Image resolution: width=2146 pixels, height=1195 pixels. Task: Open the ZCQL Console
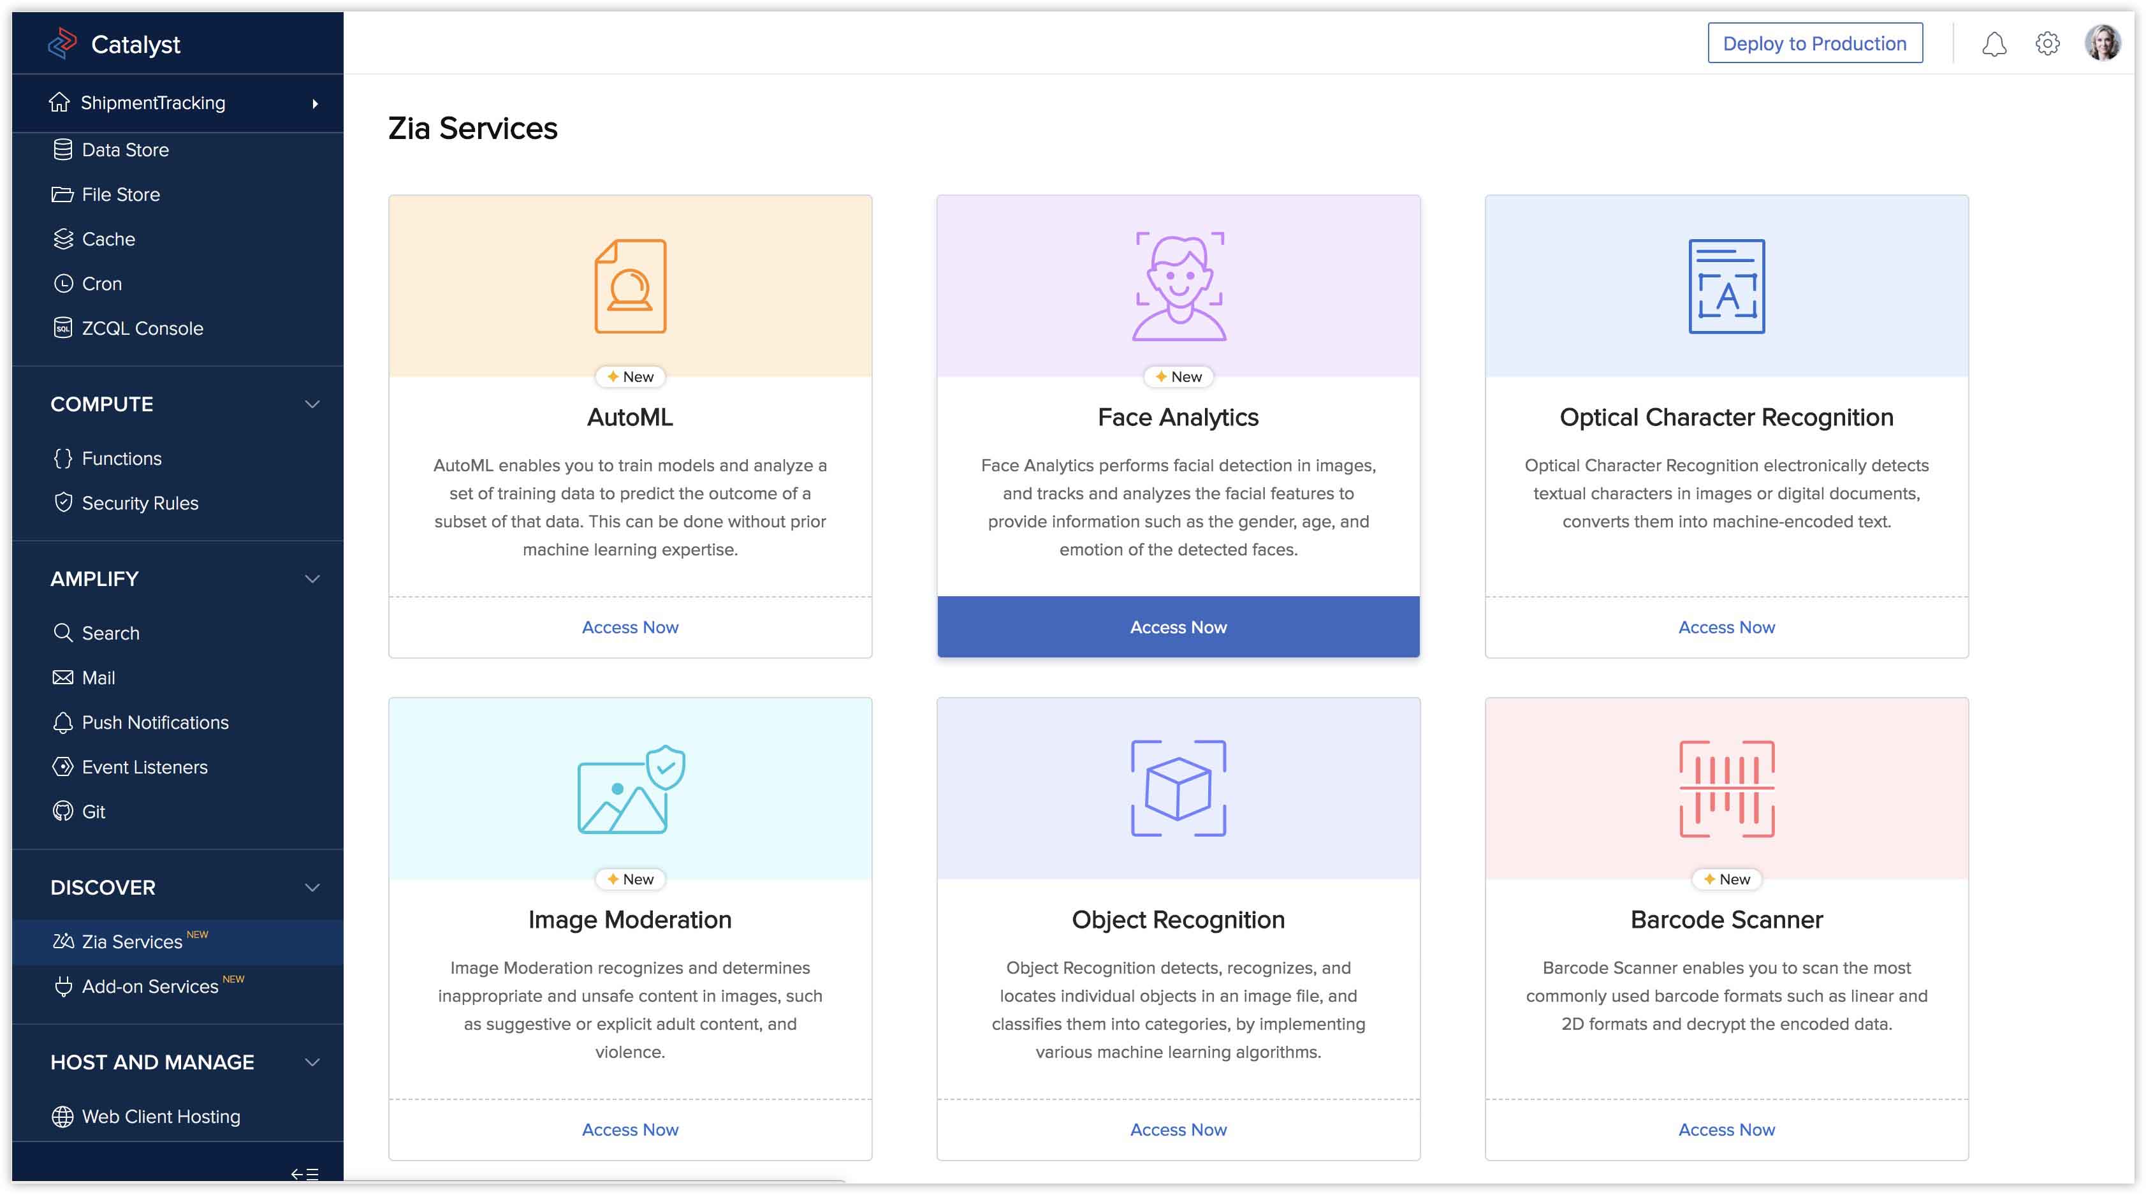[x=142, y=328]
